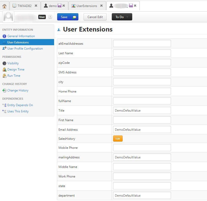
Task: Focus the altEmailAddresses input field
Action: 142,43
